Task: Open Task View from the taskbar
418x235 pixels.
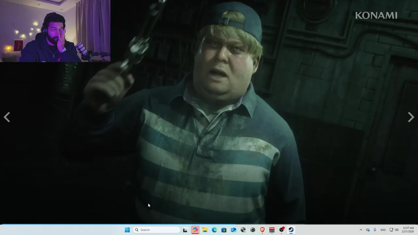Action: pos(185,230)
